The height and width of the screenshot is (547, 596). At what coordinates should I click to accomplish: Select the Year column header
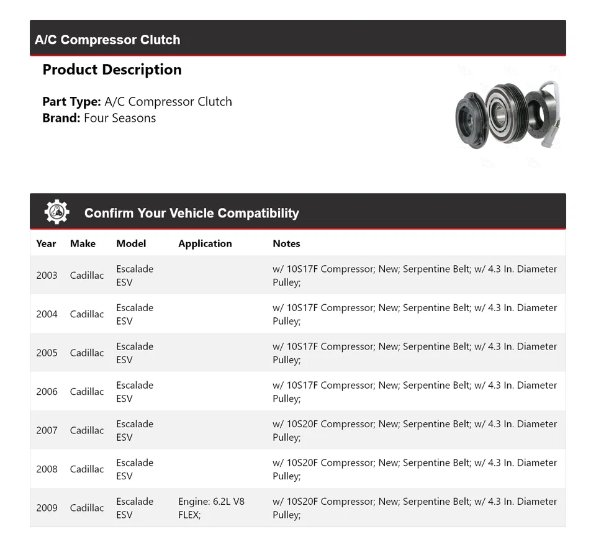coord(46,243)
